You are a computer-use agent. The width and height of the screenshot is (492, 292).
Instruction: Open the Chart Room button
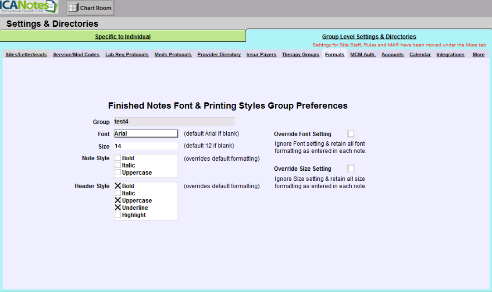(90, 8)
